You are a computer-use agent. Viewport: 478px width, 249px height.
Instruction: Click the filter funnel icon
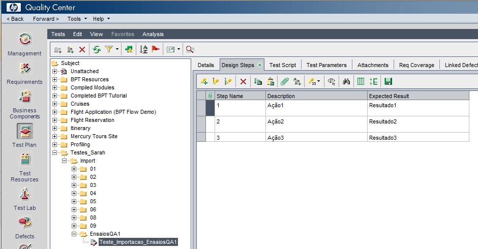click(x=108, y=49)
